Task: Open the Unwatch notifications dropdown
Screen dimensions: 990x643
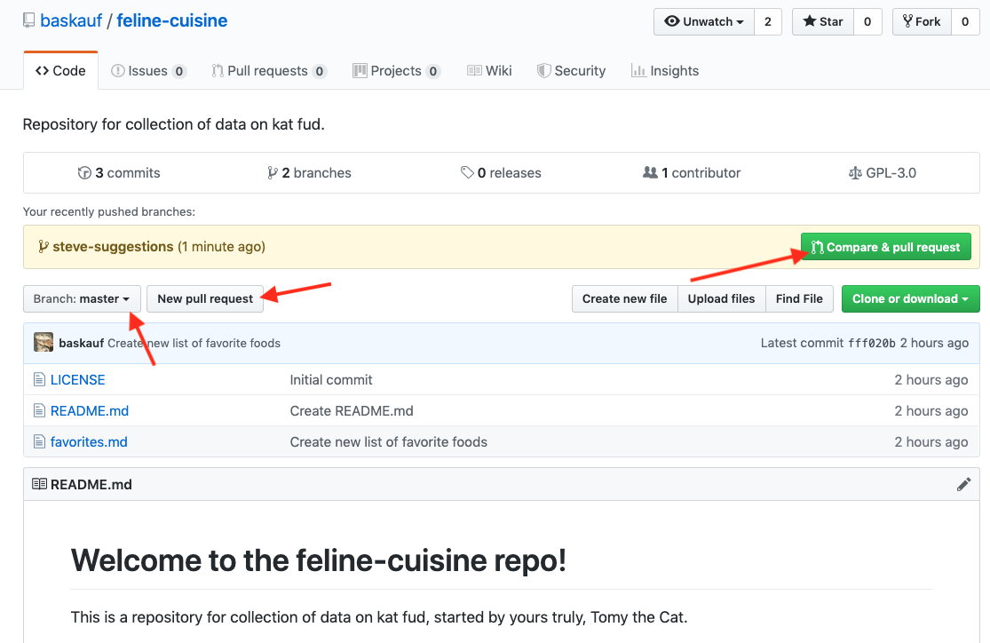Action: [x=704, y=21]
